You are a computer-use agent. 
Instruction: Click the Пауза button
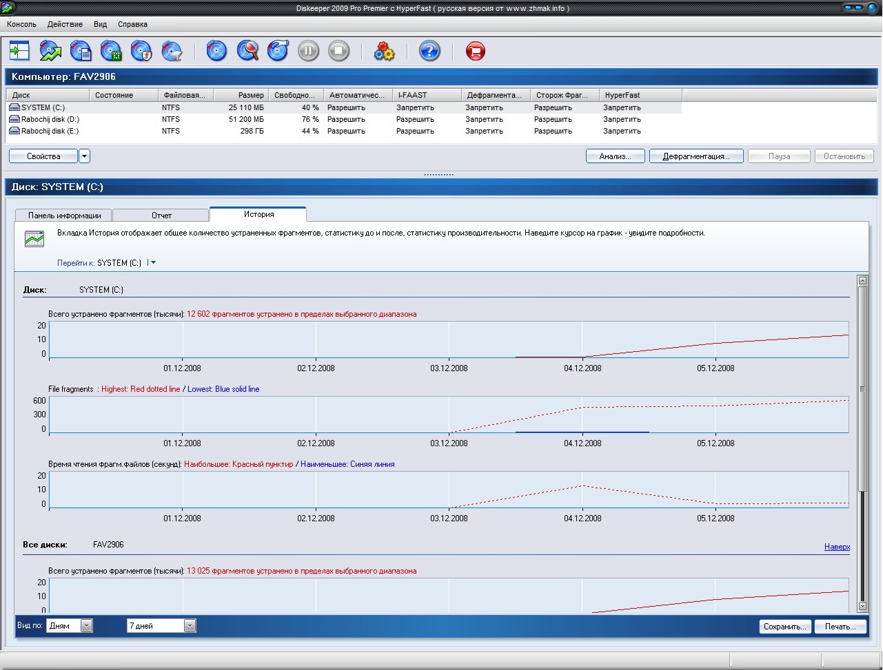coord(780,156)
